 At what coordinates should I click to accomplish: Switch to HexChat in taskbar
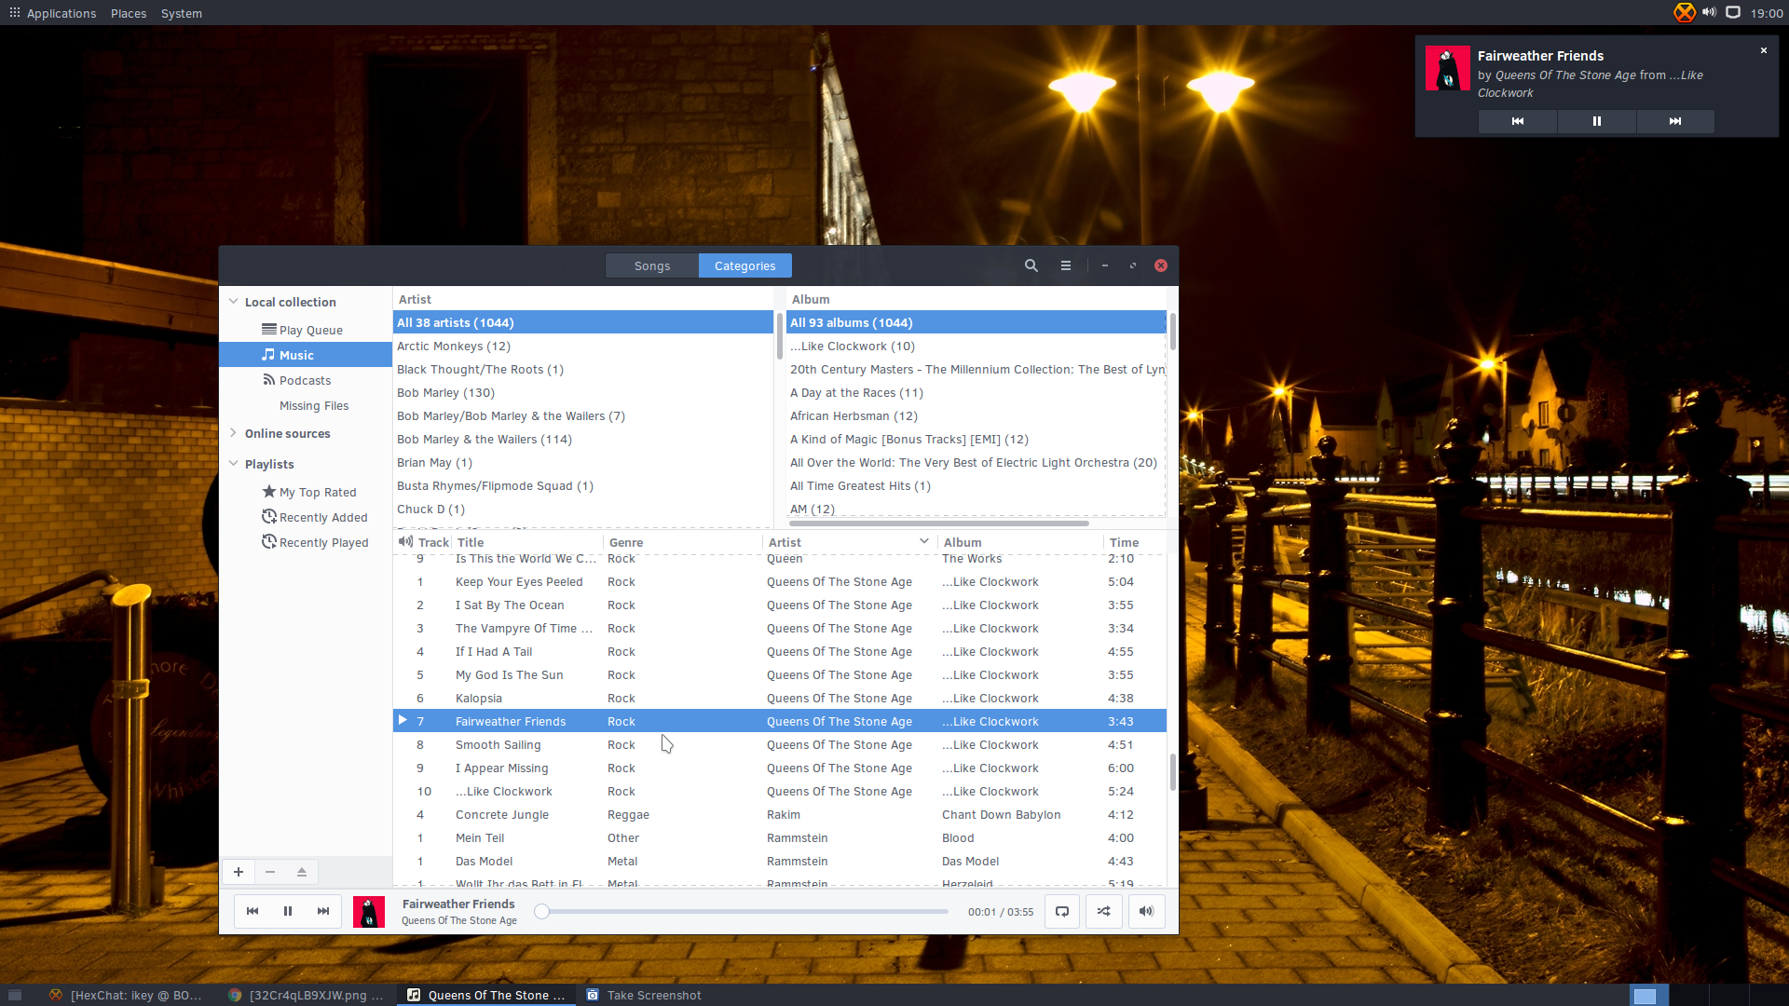127,995
